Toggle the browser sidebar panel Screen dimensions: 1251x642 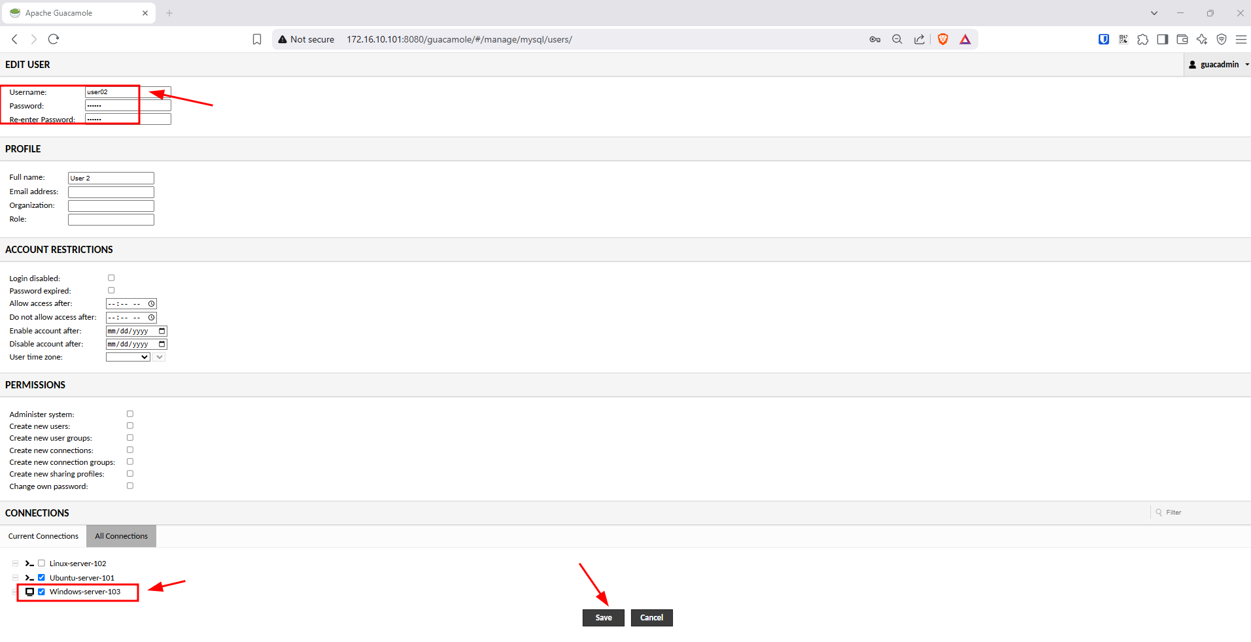[1162, 39]
